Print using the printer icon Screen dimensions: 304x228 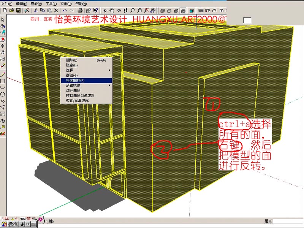[80, 11]
